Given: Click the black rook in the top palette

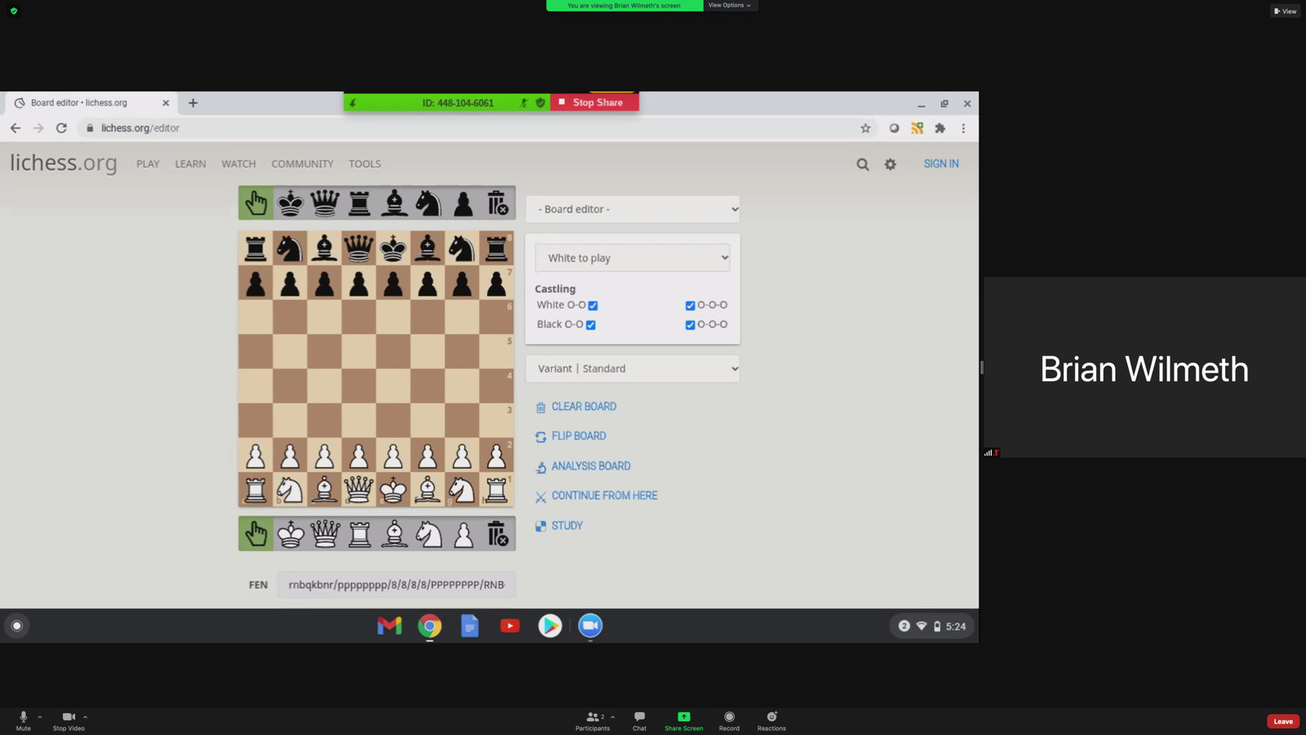Looking at the screenshot, I should tap(358, 202).
